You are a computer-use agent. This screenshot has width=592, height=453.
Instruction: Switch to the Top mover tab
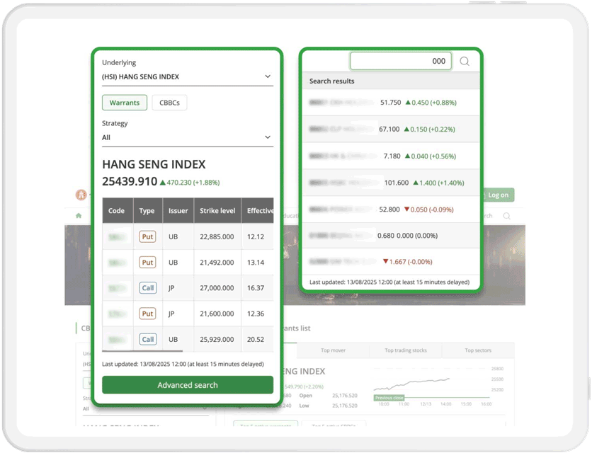click(333, 350)
